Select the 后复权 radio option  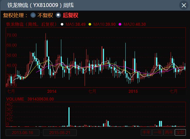click(x=58, y=15)
